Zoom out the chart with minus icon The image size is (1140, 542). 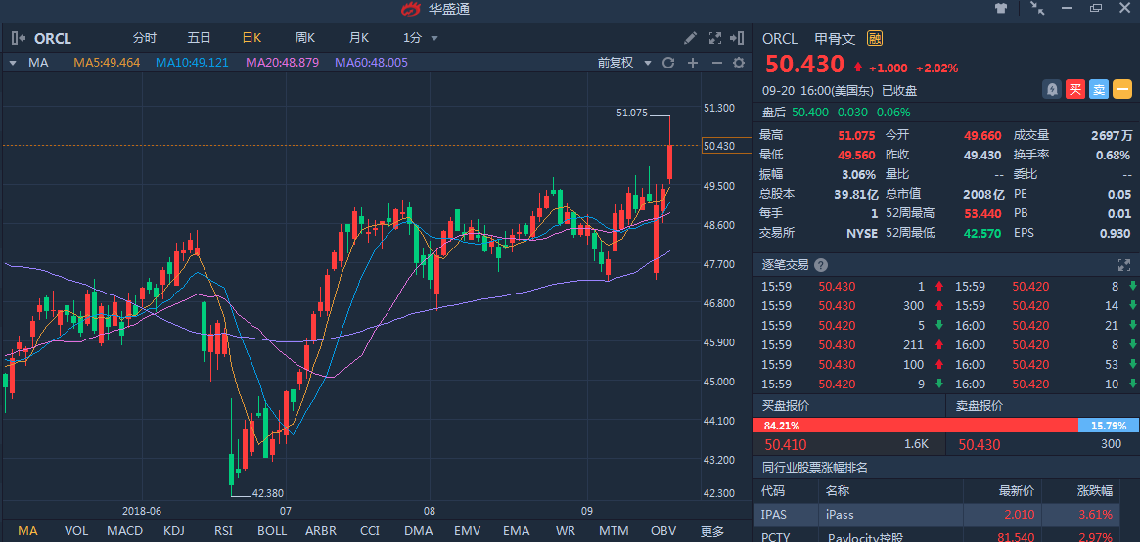[716, 63]
